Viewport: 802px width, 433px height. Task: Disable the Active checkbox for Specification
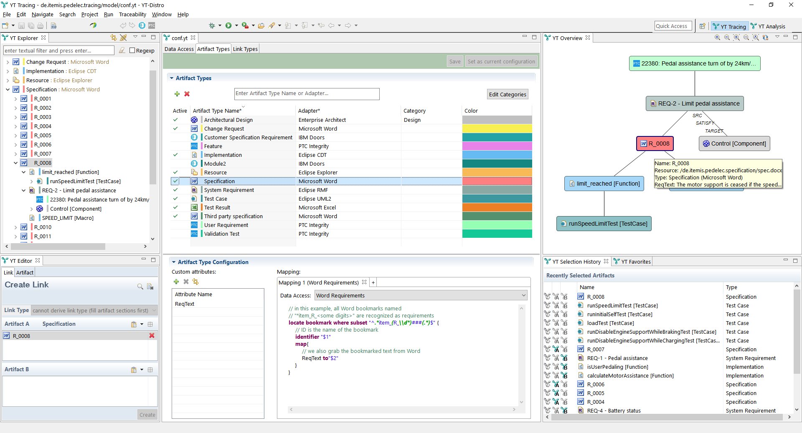click(174, 181)
